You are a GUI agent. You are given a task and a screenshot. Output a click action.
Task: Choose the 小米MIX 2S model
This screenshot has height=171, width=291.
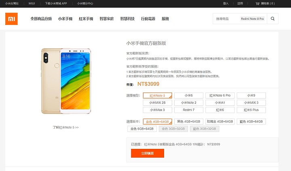(157, 103)
